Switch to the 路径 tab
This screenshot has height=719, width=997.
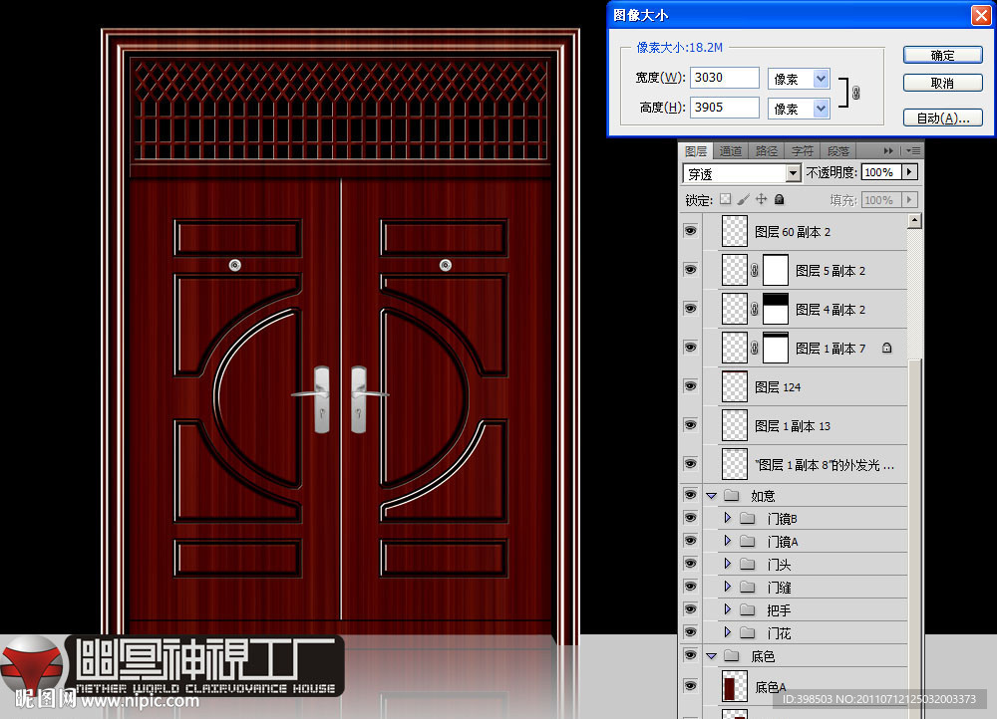767,151
